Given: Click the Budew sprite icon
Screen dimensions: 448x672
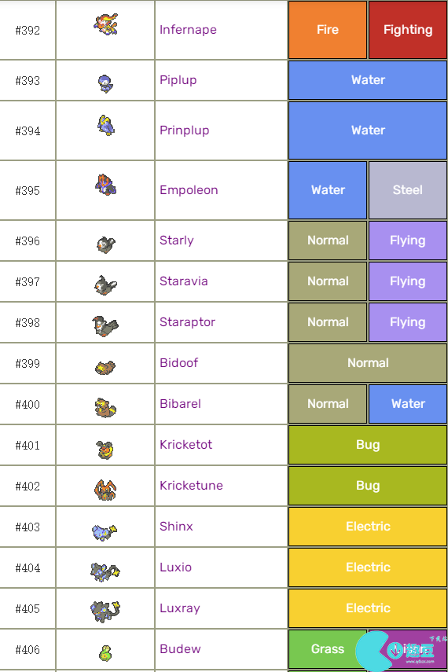Looking at the screenshot, I should click(x=105, y=653).
